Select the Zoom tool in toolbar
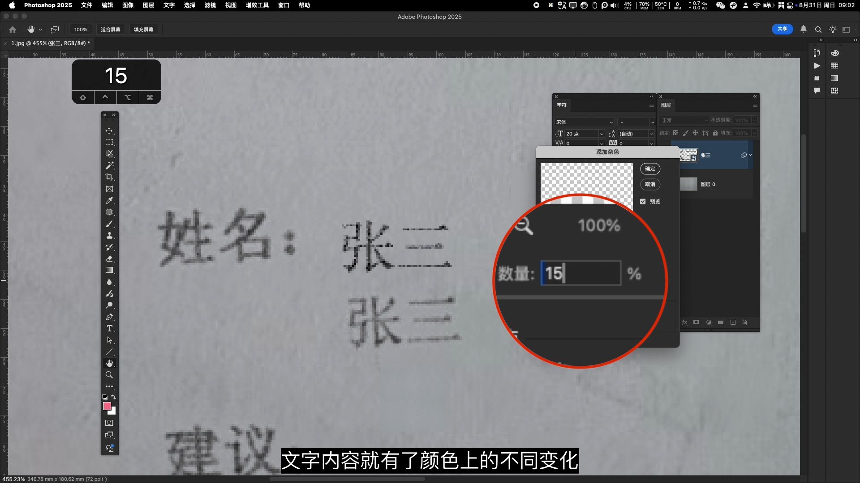This screenshot has height=483, width=860. [109, 375]
